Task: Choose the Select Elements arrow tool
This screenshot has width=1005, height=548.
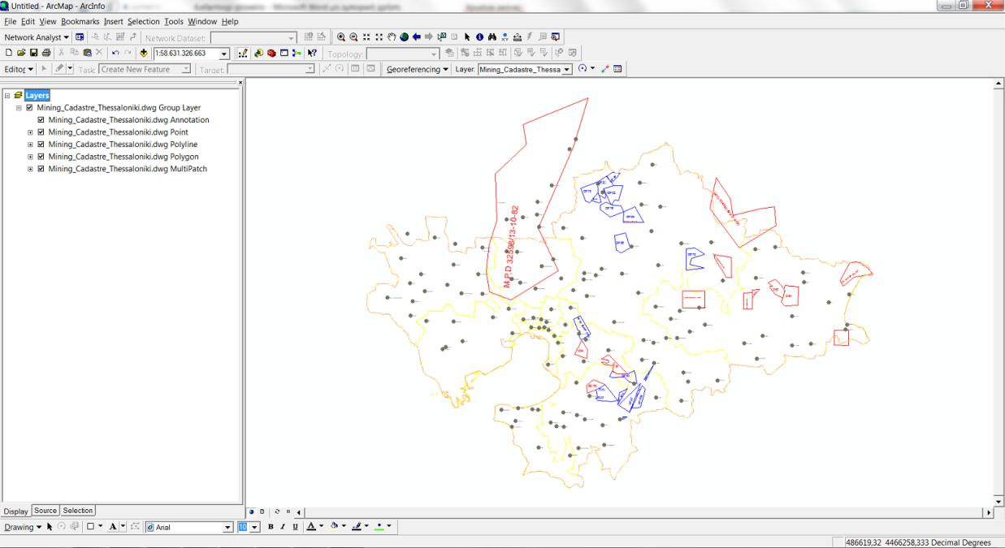Action: (x=467, y=37)
